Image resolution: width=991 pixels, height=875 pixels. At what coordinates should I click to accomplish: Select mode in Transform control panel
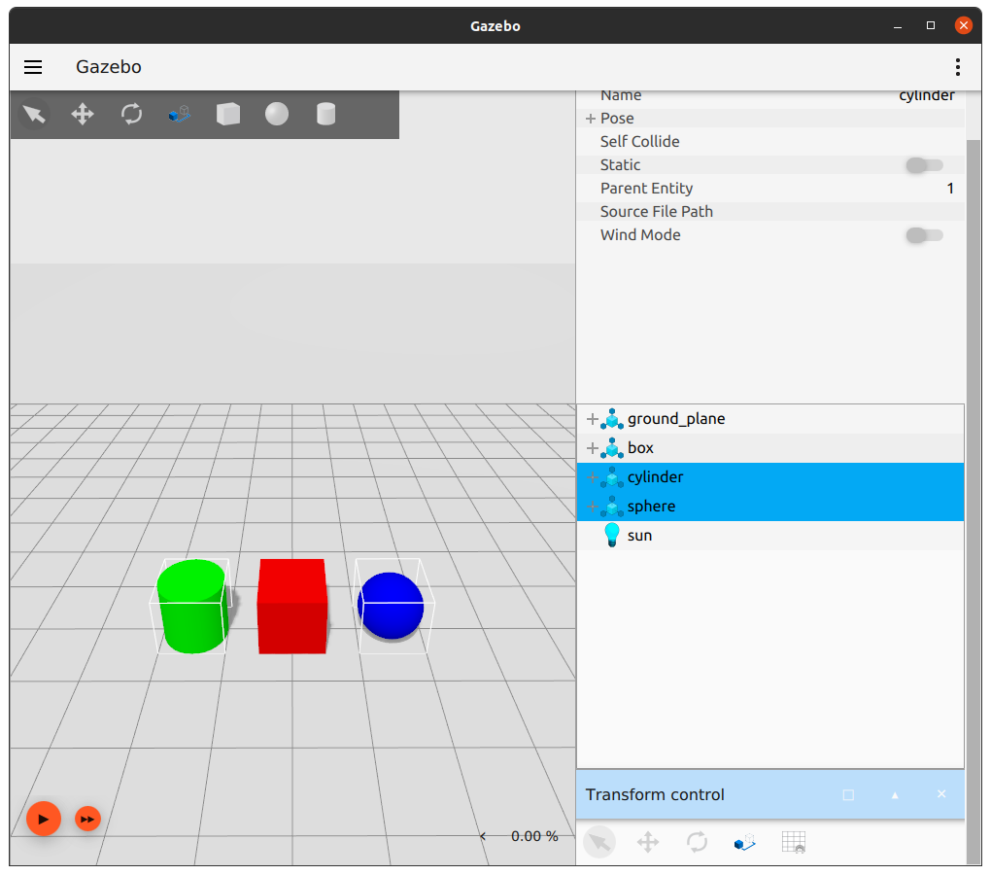[599, 842]
